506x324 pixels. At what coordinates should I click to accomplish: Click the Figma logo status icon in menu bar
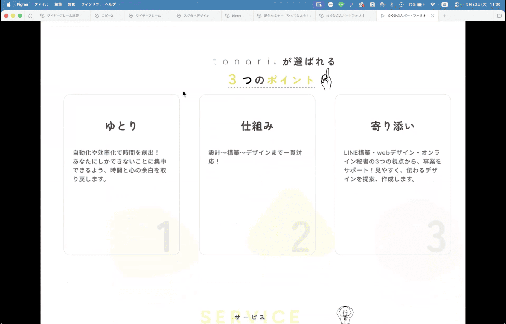351,4
